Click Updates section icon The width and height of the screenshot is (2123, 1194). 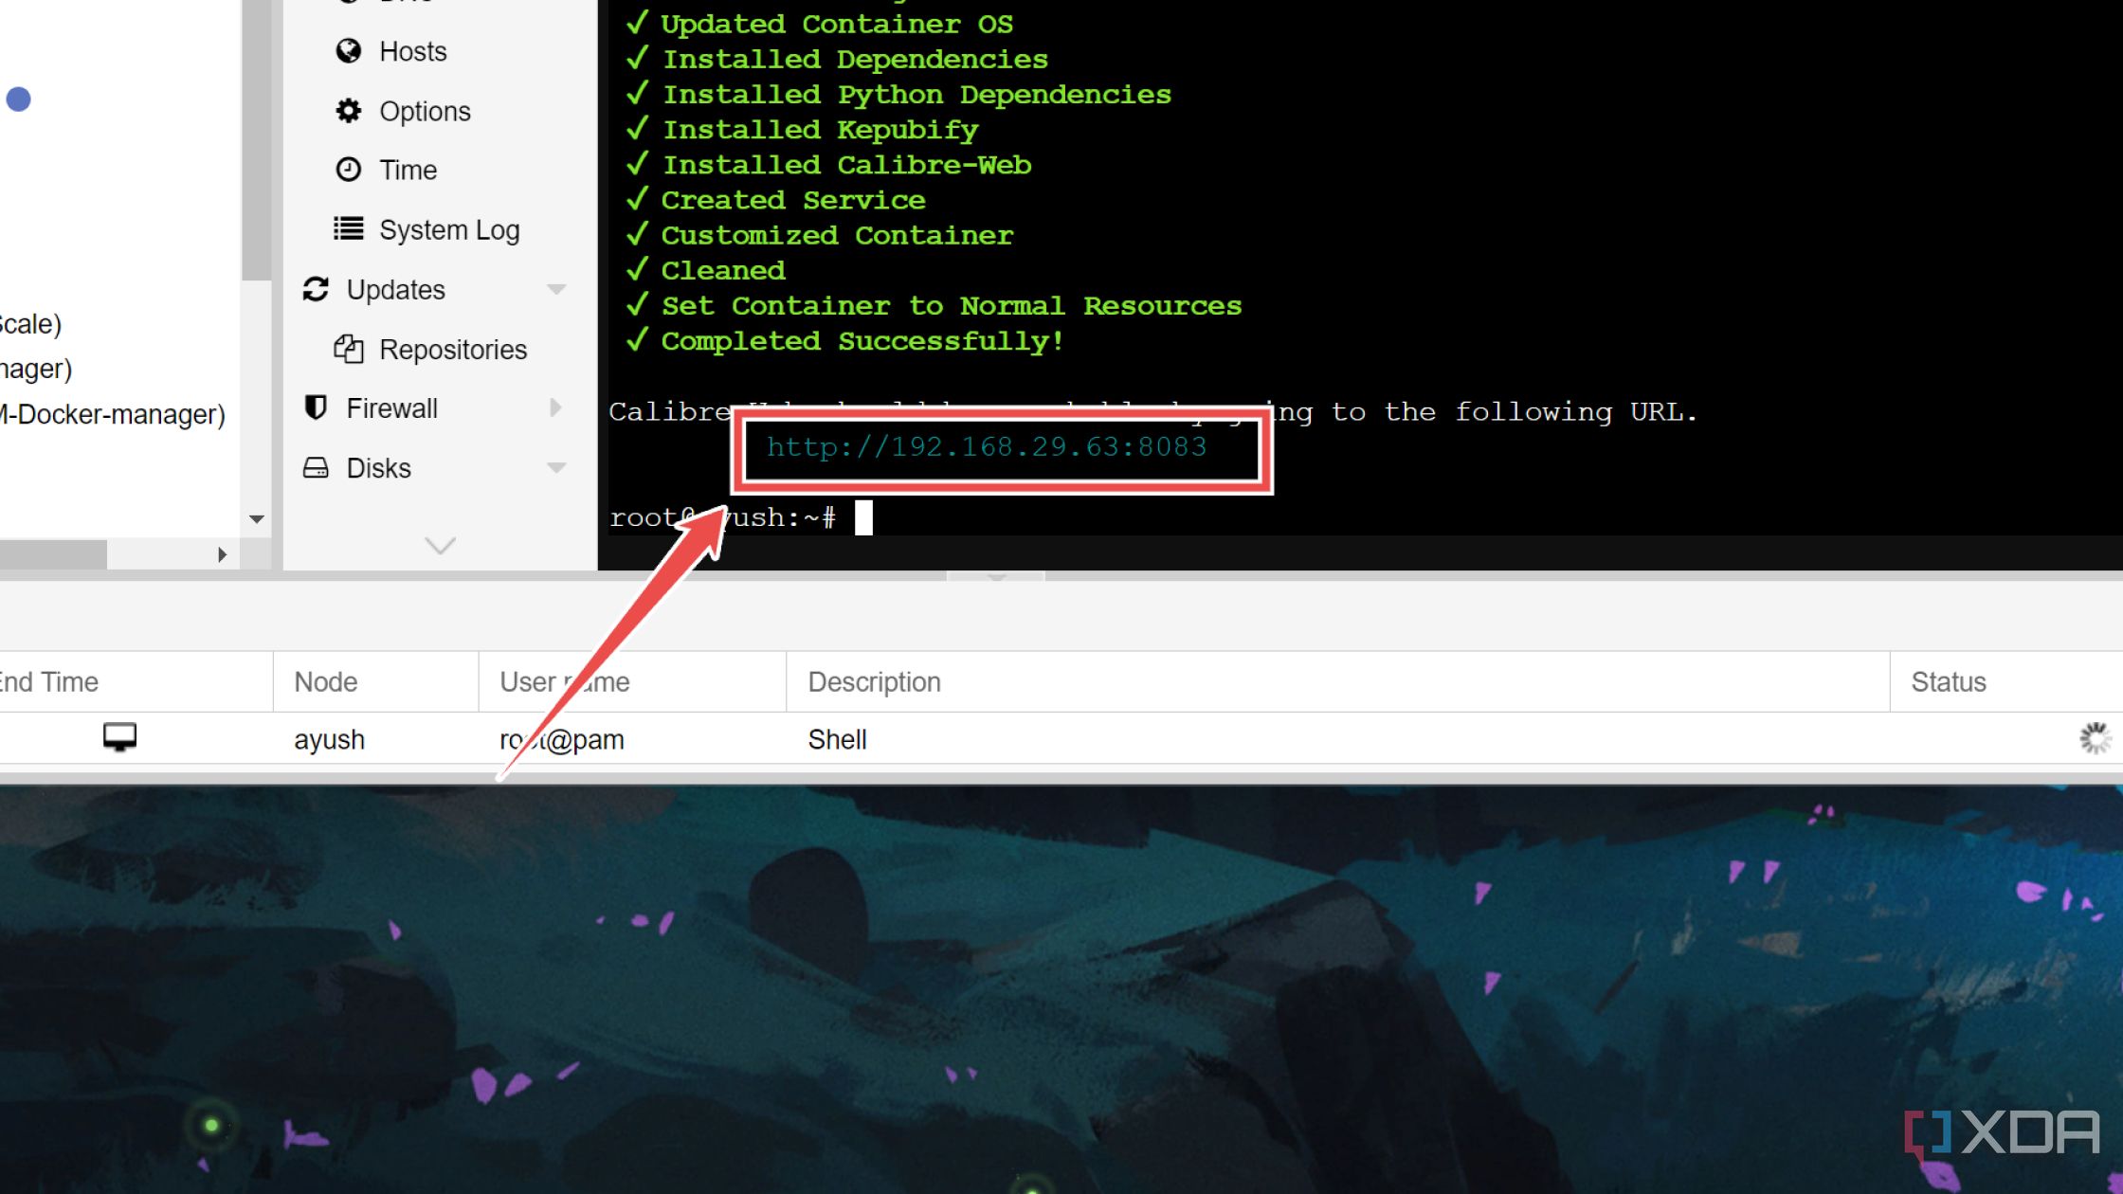(318, 290)
